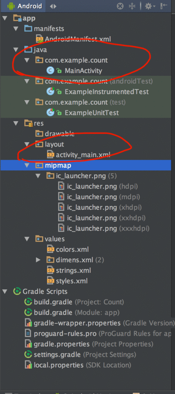Viewport: 175px width, 394px height.
Task: Collapse the androidTest package arrow
Action: [27, 81]
